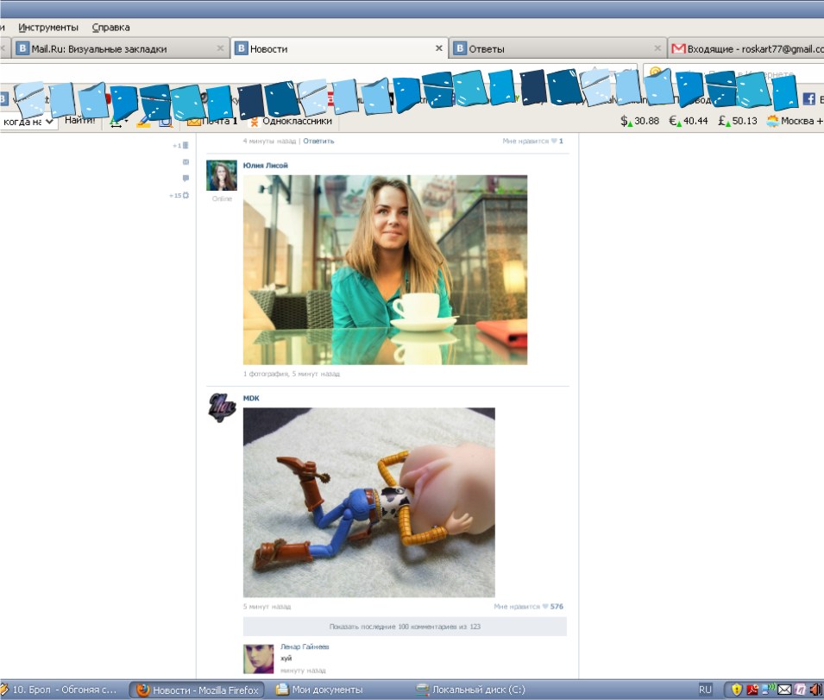The width and height of the screenshot is (824, 700).
Task: Open the photo of woman with coffee cup
Action: coord(385,269)
